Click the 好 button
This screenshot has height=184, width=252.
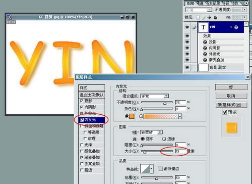(x=231, y=87)
